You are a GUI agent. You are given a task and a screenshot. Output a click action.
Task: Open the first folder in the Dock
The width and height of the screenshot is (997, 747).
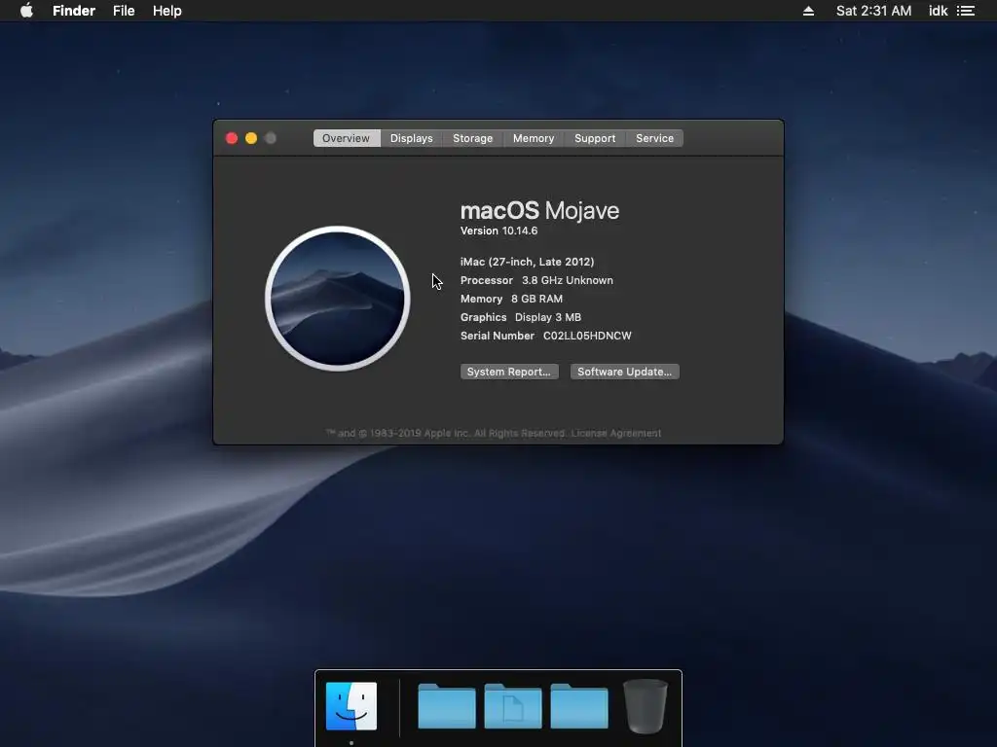(x=446, y=706)
